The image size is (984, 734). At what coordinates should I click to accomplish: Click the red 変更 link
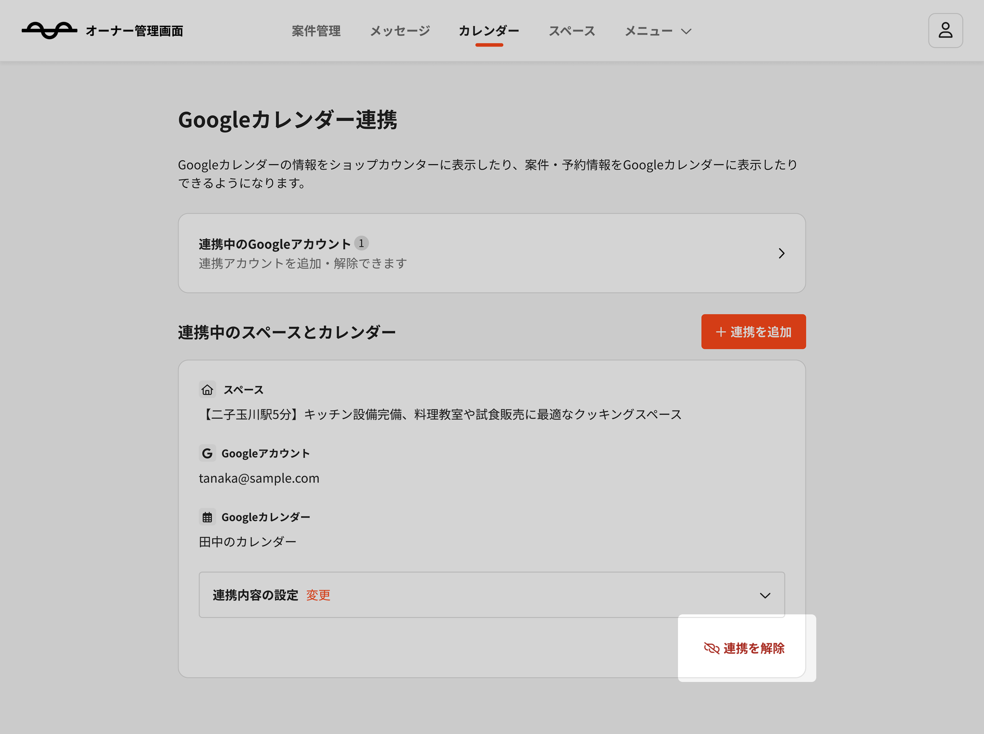click(x=318, y=595)
